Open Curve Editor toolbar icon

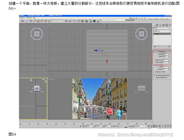click(79, 21)
